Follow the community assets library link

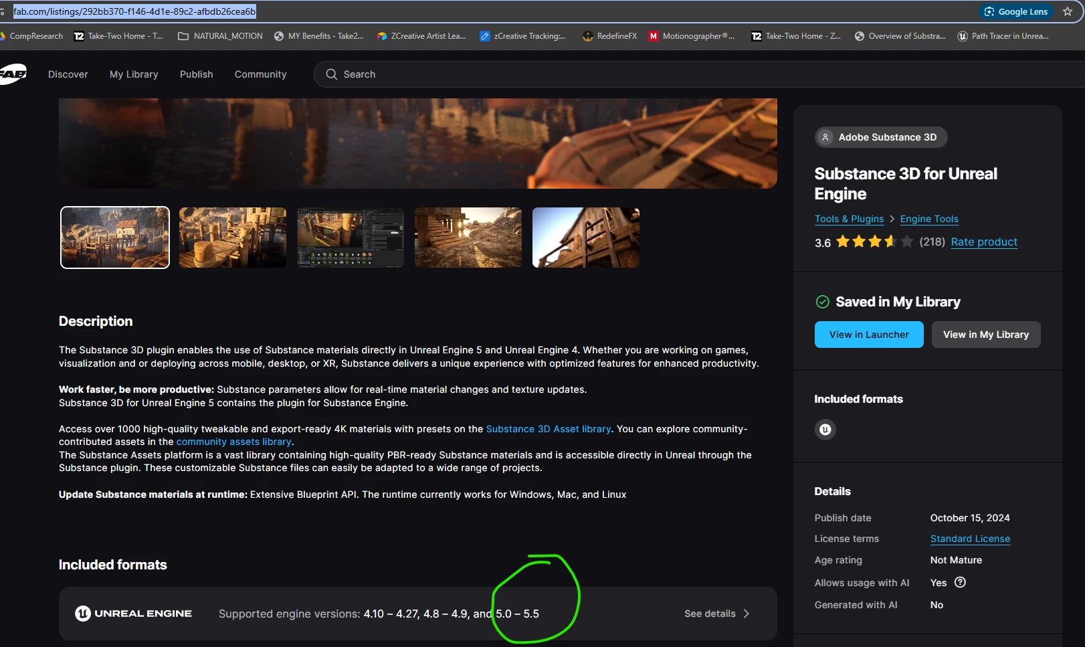click(x=234, y=442)
